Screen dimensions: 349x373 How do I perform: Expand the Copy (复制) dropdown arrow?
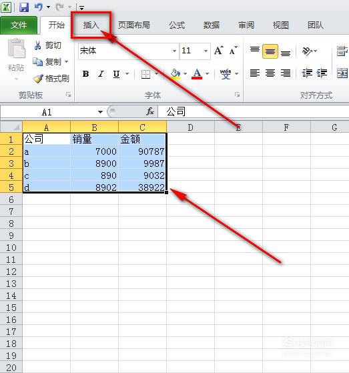(x=66, y=62)
